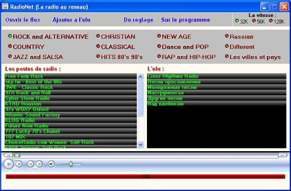The height and width of the screenshot is (191, 291).
Task: Select the 32K speed option
Action: pos(242,21)
